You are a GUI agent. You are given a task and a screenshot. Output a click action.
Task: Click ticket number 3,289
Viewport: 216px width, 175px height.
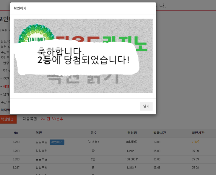16,151
